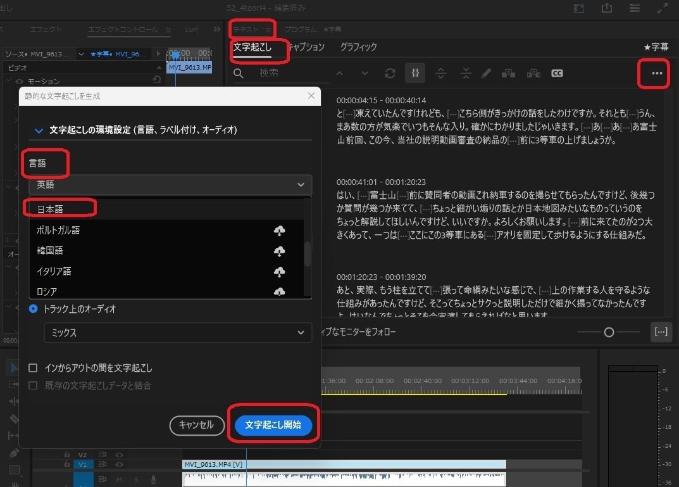The height and width of the screenshot is (487, 679).
Task: Toggle the V2 track lock icon
Action: (x=66, y=454)
